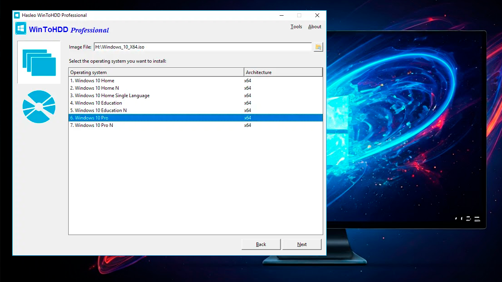Click the Image File path field
The width and height of the screenshot is (502, 282).
(x=202, y=47)
